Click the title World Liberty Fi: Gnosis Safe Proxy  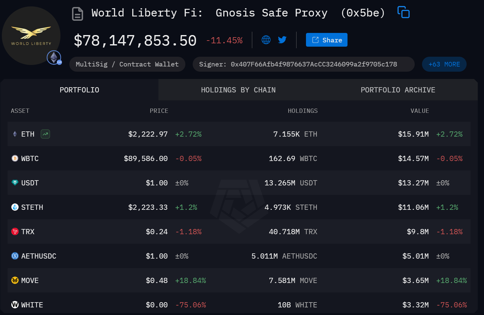pos(209,13)
